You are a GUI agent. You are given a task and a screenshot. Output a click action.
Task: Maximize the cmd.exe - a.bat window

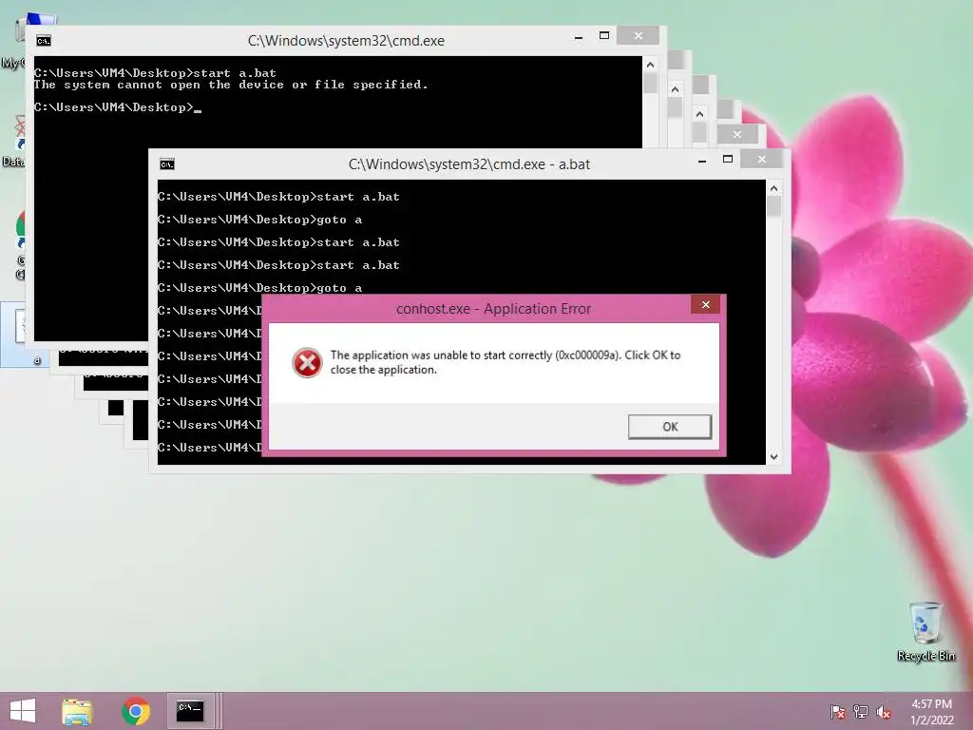727,160
